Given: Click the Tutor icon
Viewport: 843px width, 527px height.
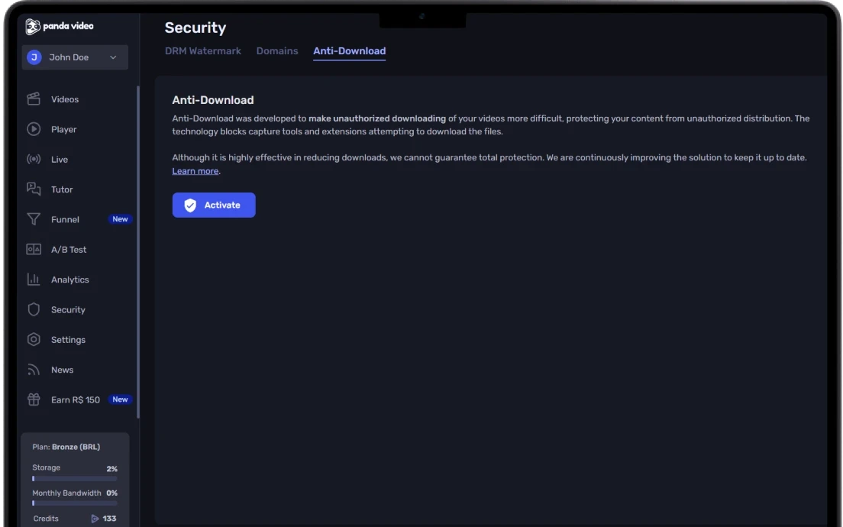Looking at the screenshot, I should pos(33,189).
